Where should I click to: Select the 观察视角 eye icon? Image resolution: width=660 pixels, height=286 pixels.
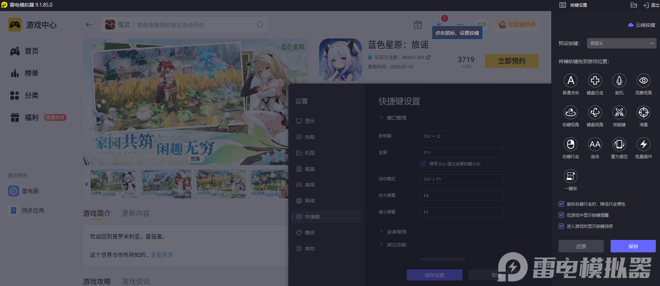coord(643,80)
